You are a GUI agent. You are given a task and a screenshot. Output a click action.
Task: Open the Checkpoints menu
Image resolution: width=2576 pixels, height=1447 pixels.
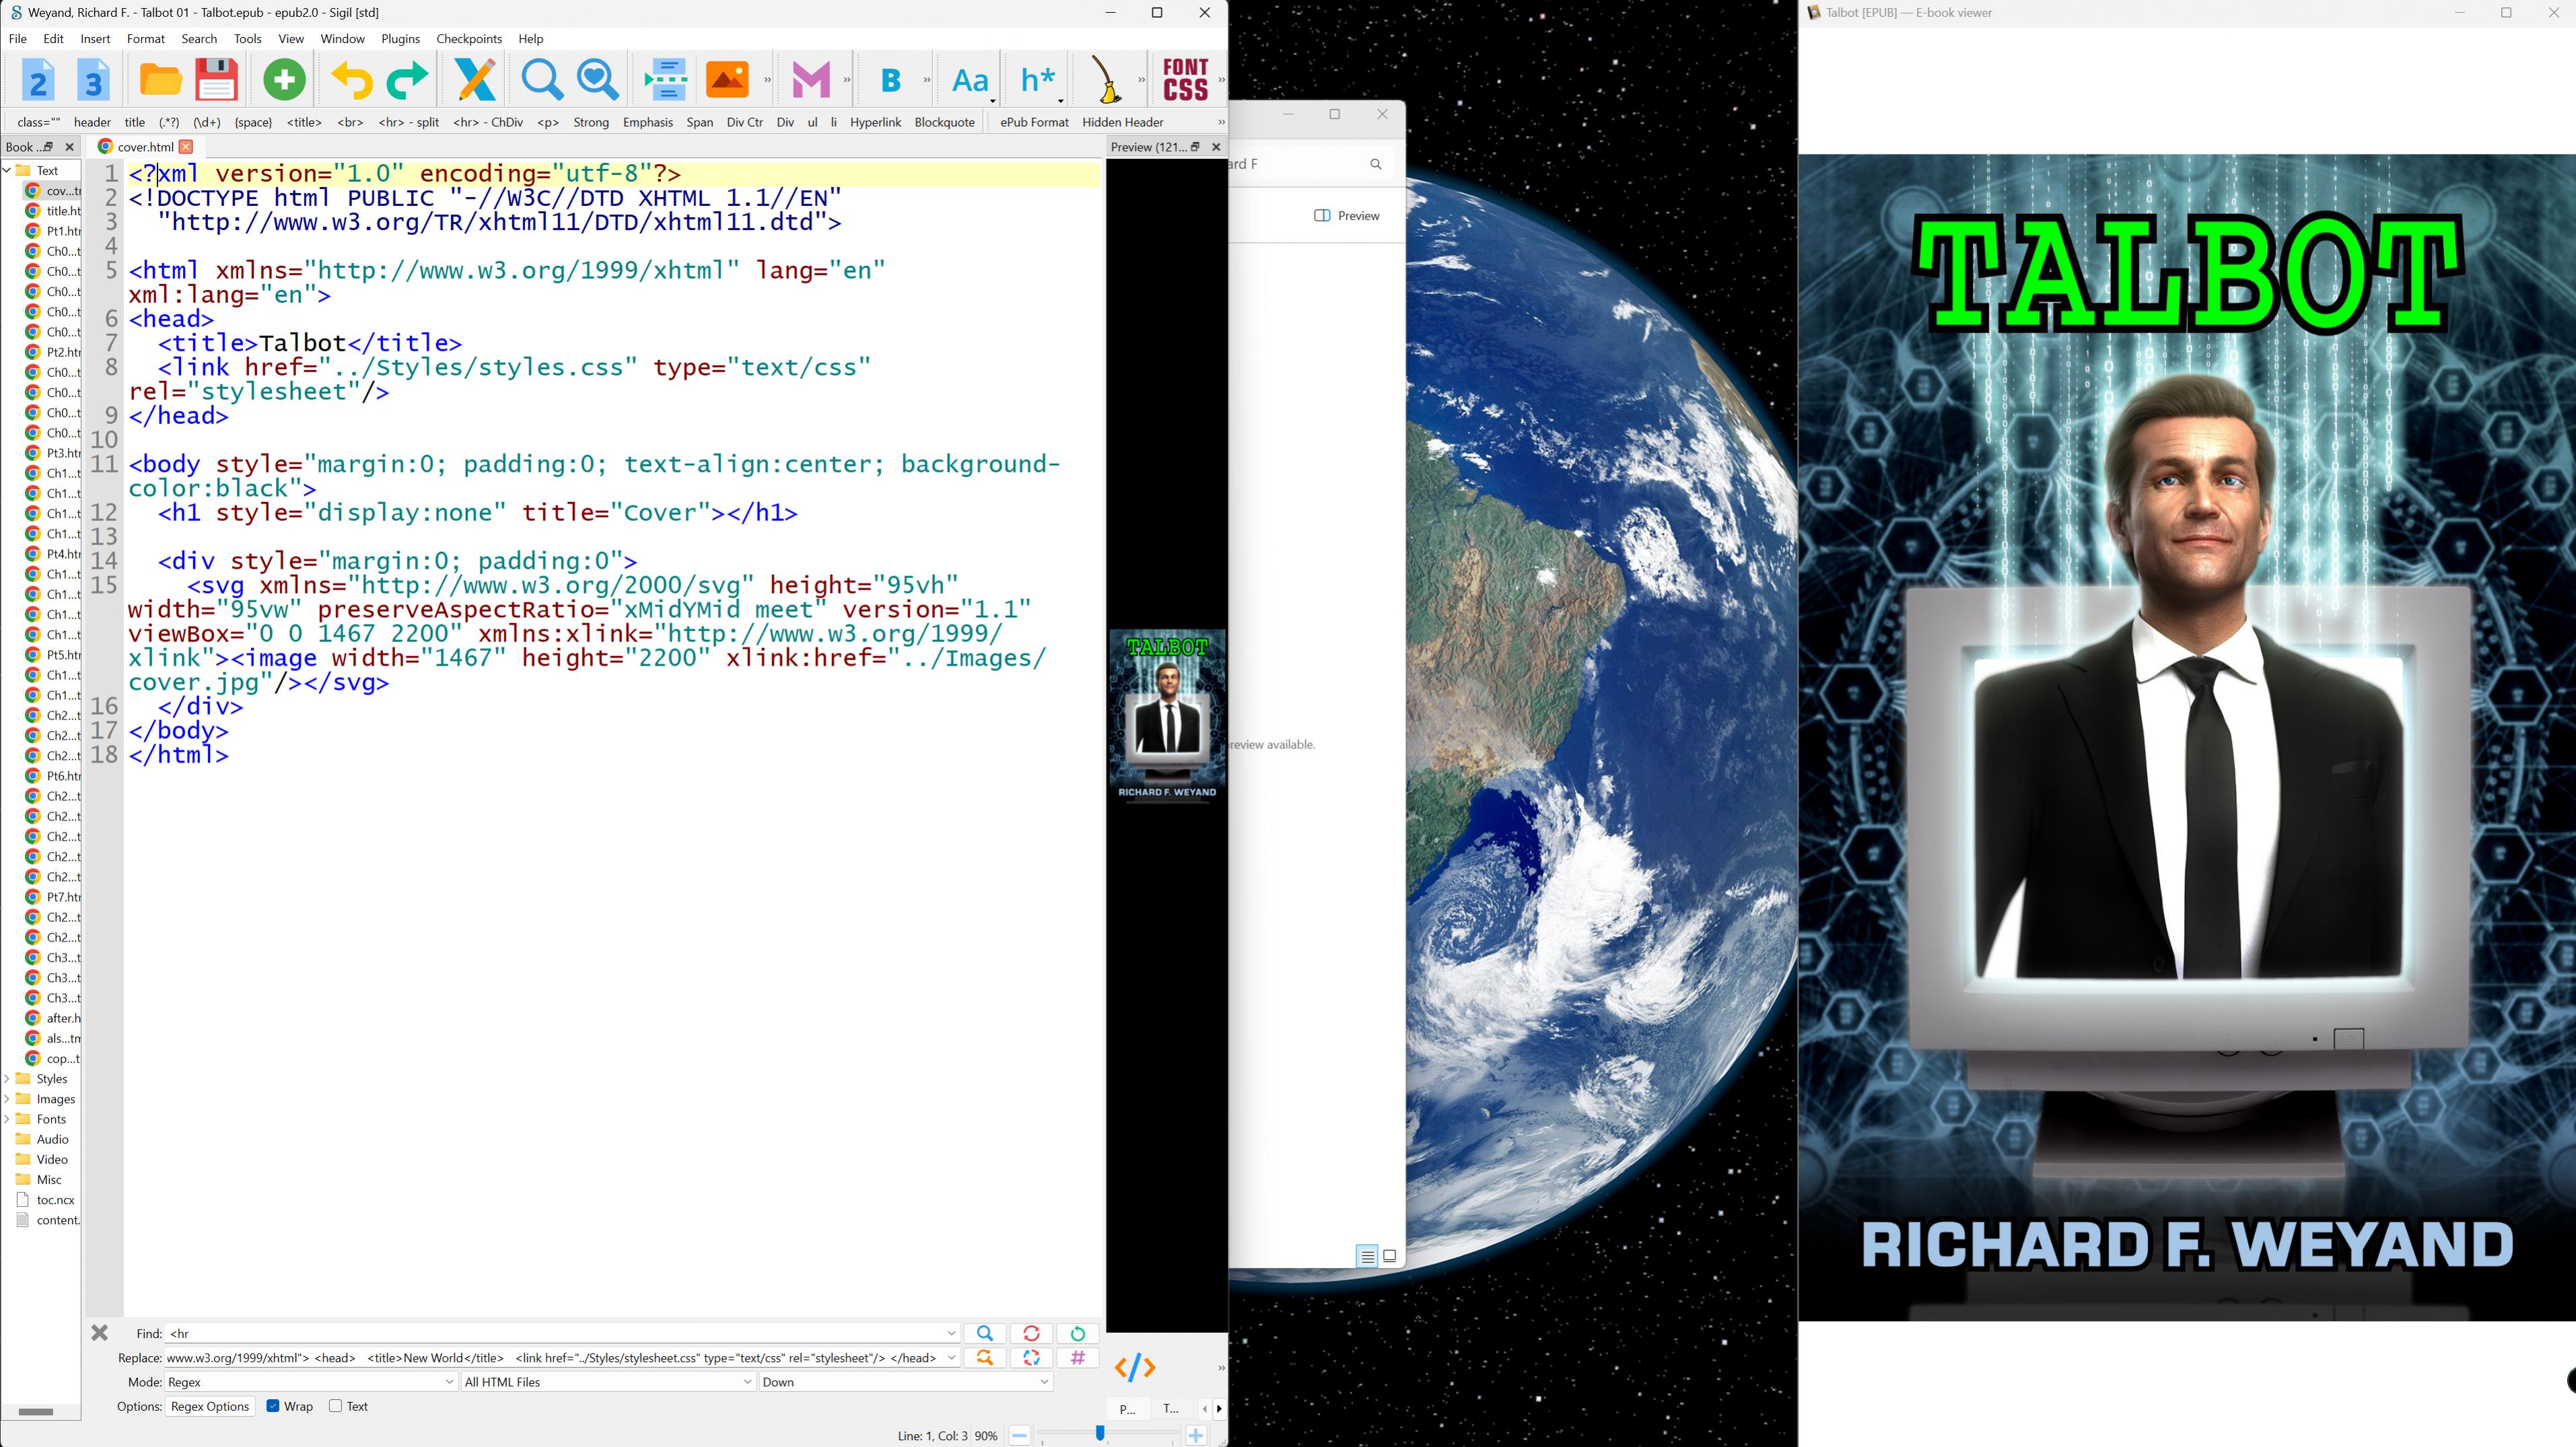pyautogui.click(x=468, y=39)
